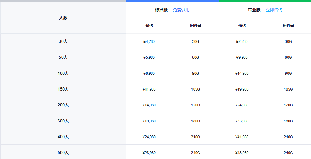Open the 免费试用 link beside 标准版
Viewport: 311px width, 159px height.
point(181,10)
